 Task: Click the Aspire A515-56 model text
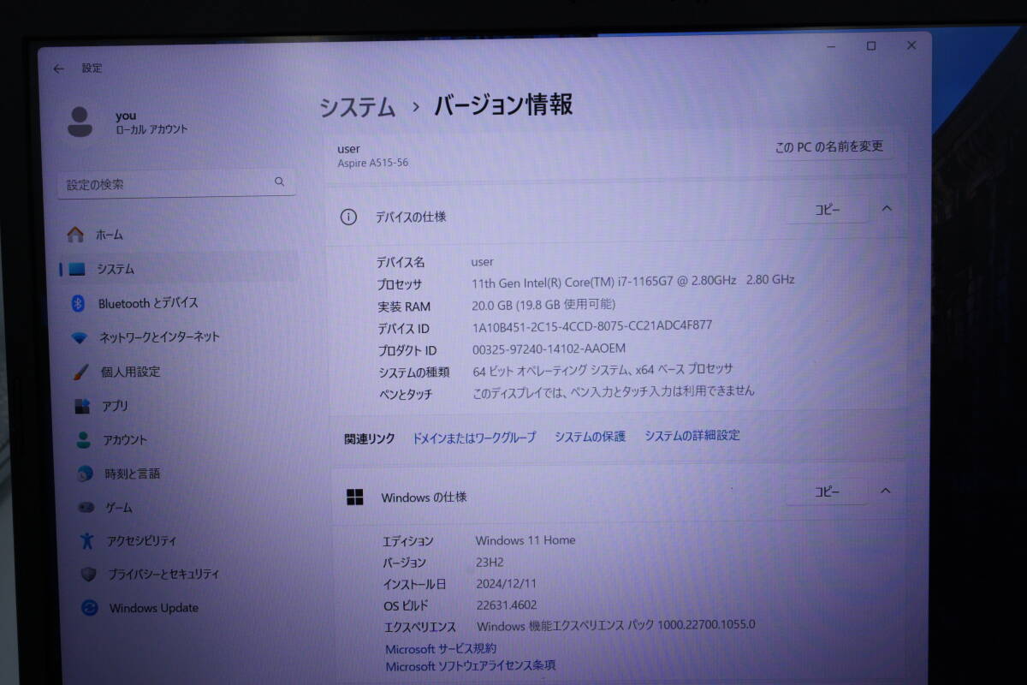[373, 163]
